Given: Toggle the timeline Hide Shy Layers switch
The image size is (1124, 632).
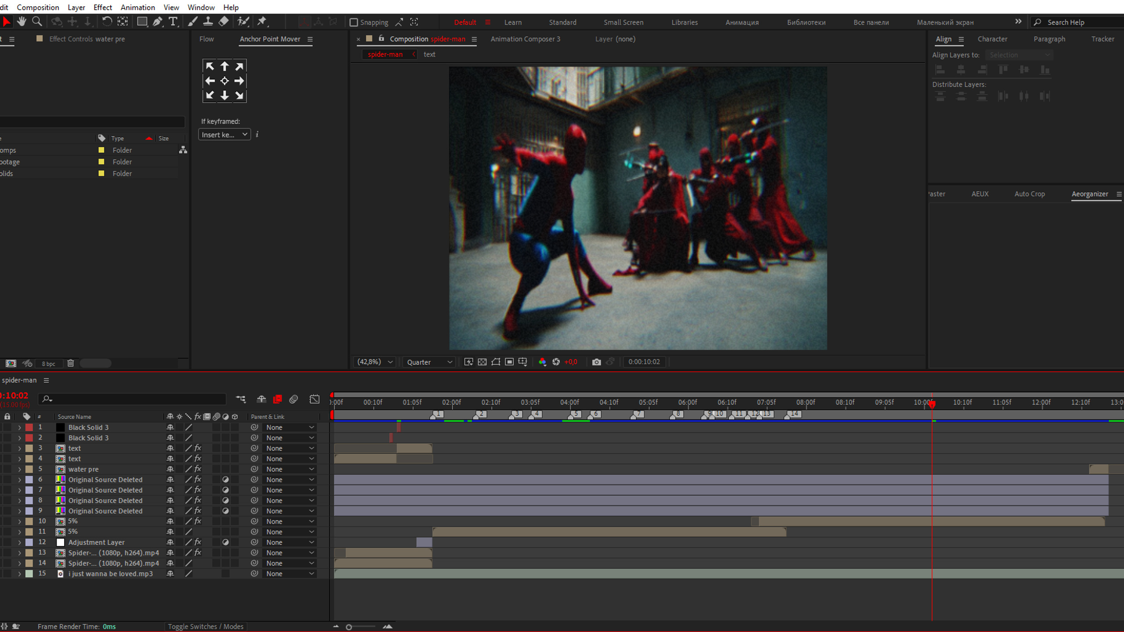Looking at the screenshot, I should [x=261, y=399].
